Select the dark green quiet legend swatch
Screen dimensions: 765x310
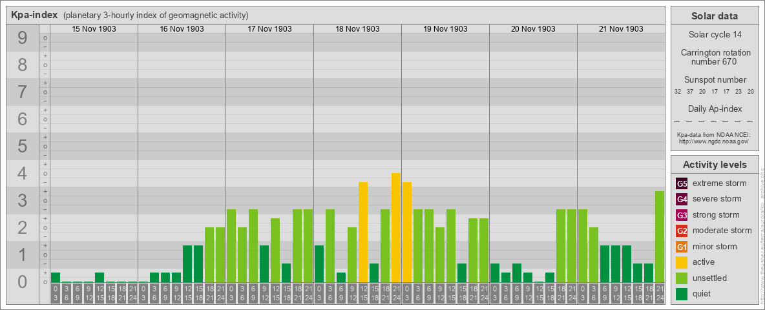pyautogui.click(x=682, y=293)
